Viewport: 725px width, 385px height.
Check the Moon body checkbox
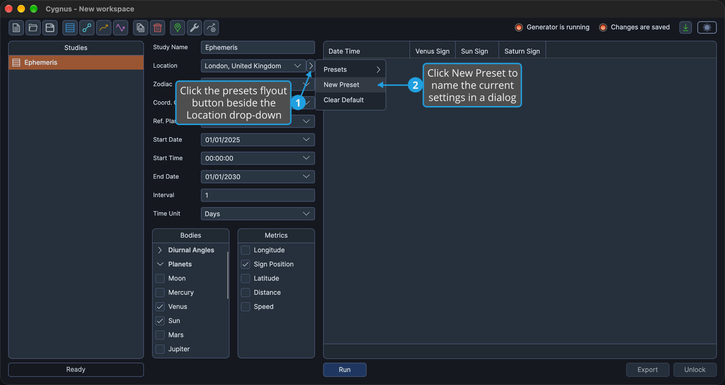point(160,278)
